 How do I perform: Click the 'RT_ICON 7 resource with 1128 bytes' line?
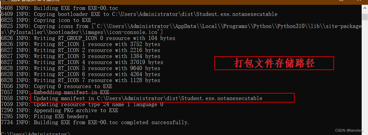point(81,80)
